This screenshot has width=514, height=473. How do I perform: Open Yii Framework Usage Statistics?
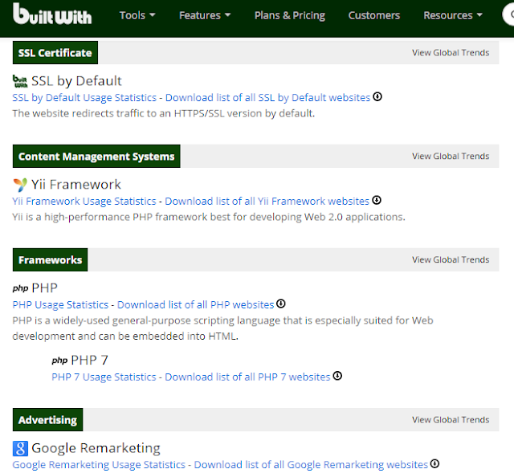tap(84, 202)
